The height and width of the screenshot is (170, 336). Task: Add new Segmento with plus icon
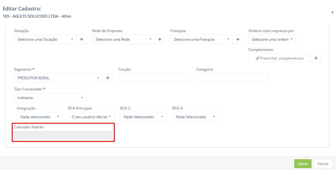[108, 78]
